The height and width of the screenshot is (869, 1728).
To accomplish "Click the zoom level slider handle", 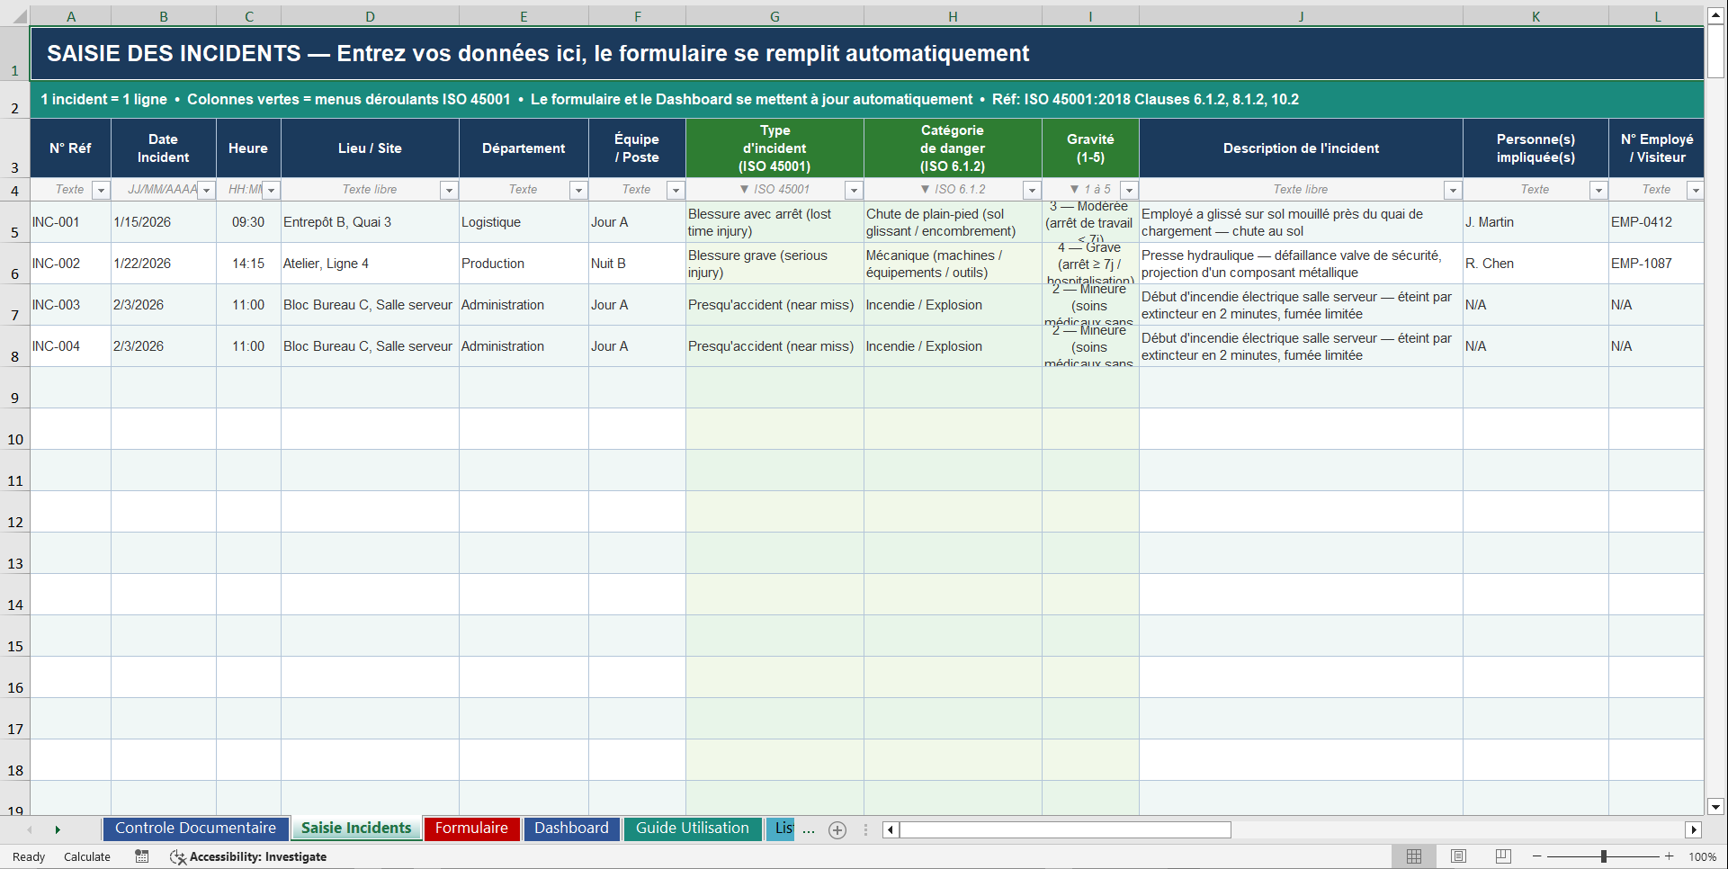I will tap(1604, 856).
